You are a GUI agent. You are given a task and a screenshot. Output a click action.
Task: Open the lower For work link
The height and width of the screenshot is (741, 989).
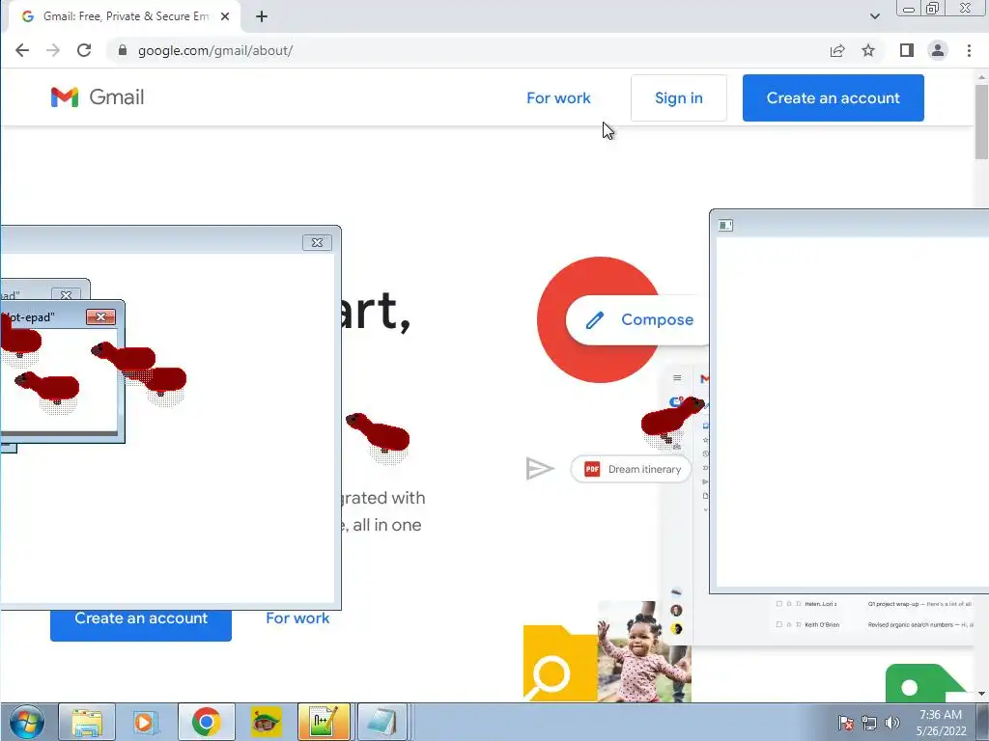[x=297, y=618]
